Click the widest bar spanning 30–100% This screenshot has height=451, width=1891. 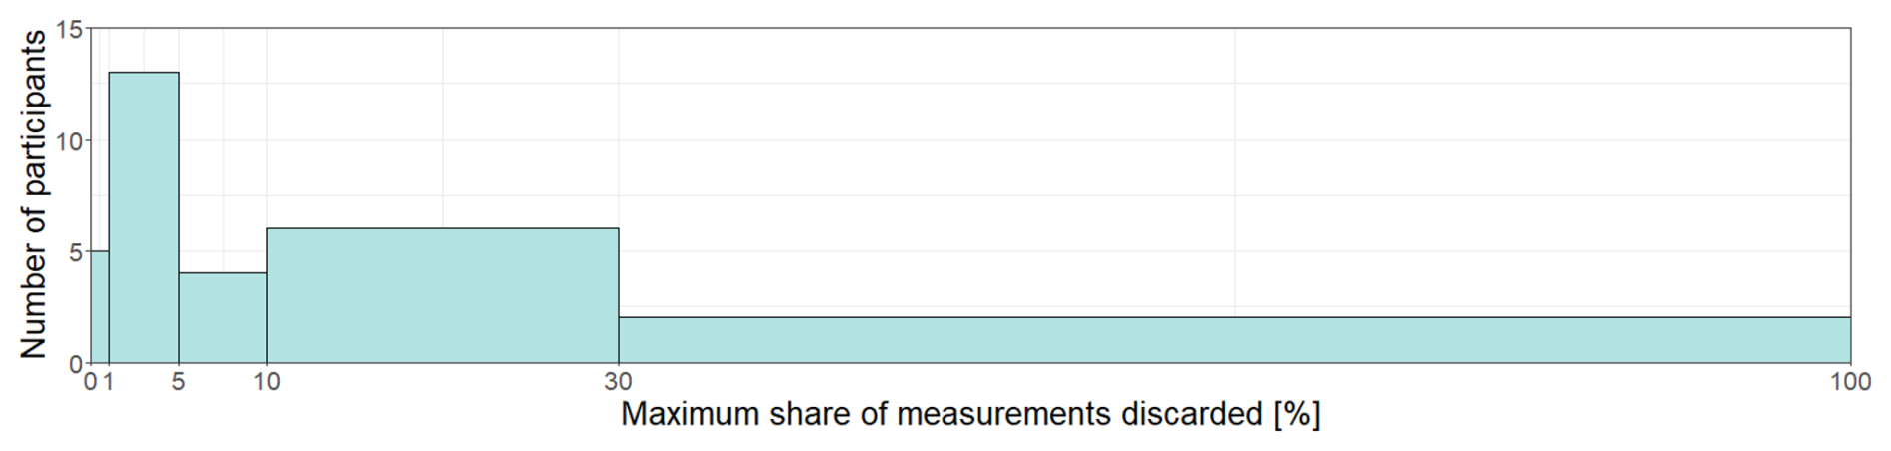(1234, 340)
